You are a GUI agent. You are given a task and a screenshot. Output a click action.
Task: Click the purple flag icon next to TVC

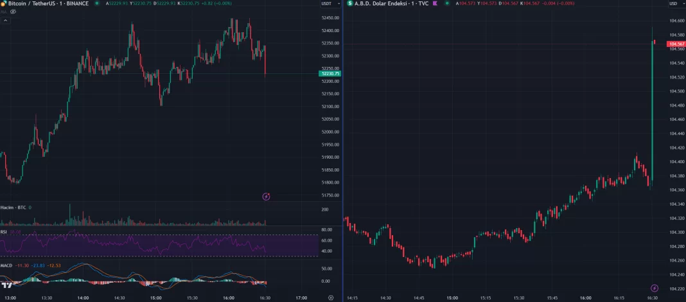tap(435, 3)
